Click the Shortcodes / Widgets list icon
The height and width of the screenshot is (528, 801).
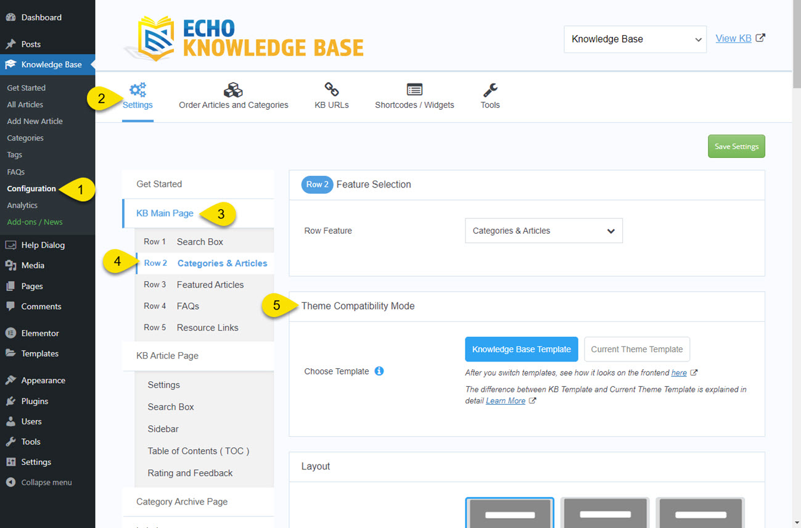(x=414, y=89)
